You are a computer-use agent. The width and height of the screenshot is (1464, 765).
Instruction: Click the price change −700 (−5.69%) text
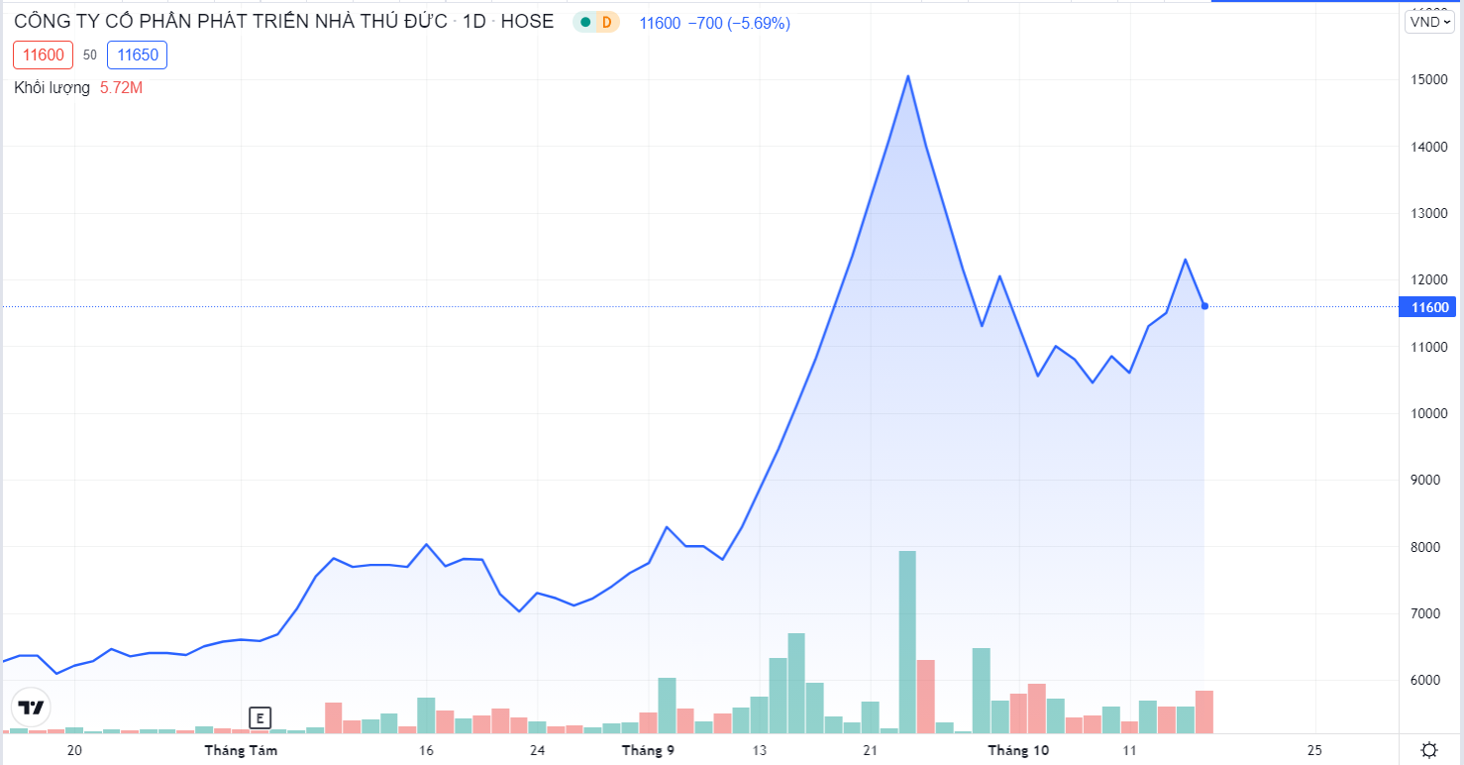point(743,23)
